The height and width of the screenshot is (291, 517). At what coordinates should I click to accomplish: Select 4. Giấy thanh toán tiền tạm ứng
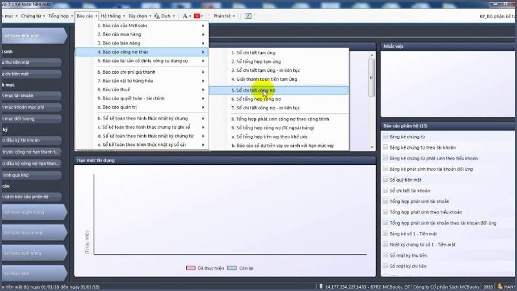click(279, 79)
